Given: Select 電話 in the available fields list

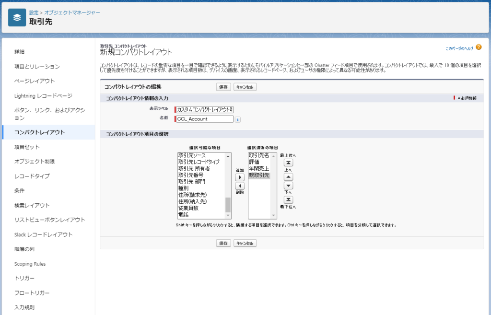Looking at the screenshot, I should pyautogui.click(x=183, y=215).
